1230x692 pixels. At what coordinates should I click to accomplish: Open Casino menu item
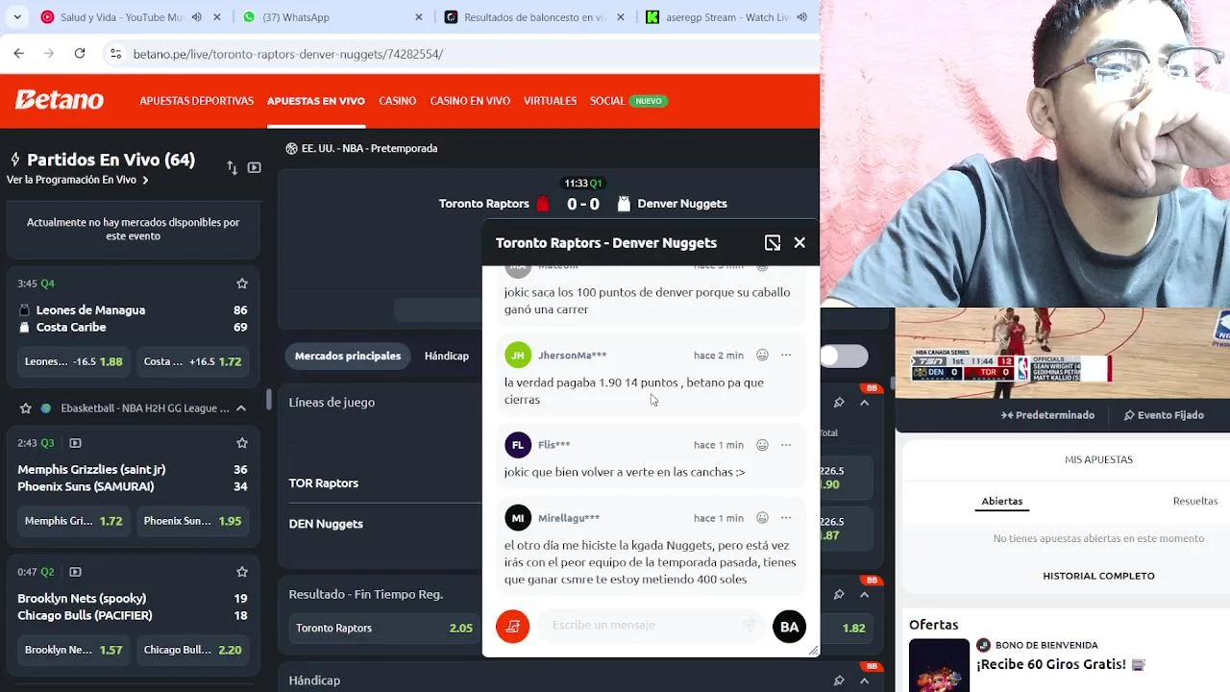click(397, 101)
